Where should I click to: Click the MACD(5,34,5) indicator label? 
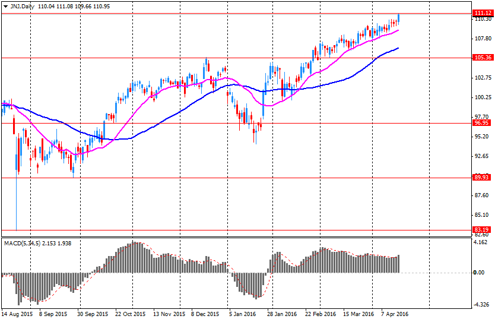pyautogui.click(x=22, y=243)
